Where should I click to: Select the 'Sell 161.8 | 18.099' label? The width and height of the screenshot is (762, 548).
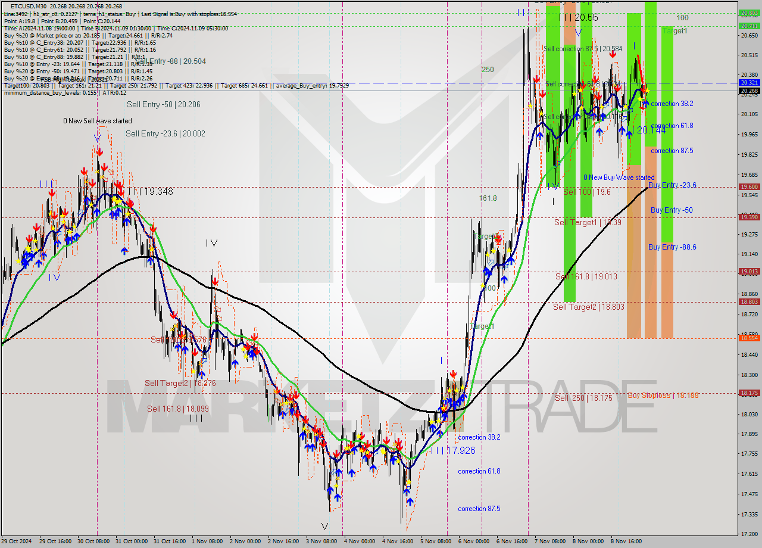[x=178, y=409]
